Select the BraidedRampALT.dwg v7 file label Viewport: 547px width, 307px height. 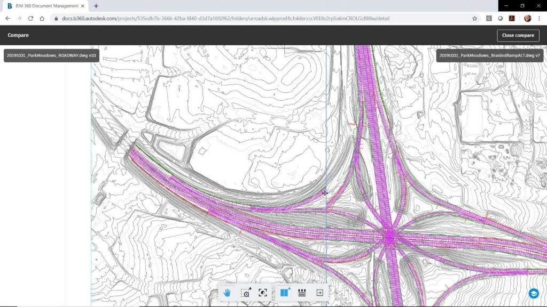pyautogui.click(x=489, y=55)
